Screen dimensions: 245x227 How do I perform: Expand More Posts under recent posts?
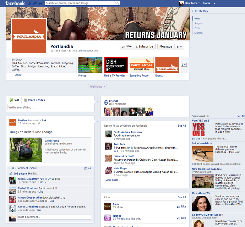pyautogui.click(x=112, y=180)
